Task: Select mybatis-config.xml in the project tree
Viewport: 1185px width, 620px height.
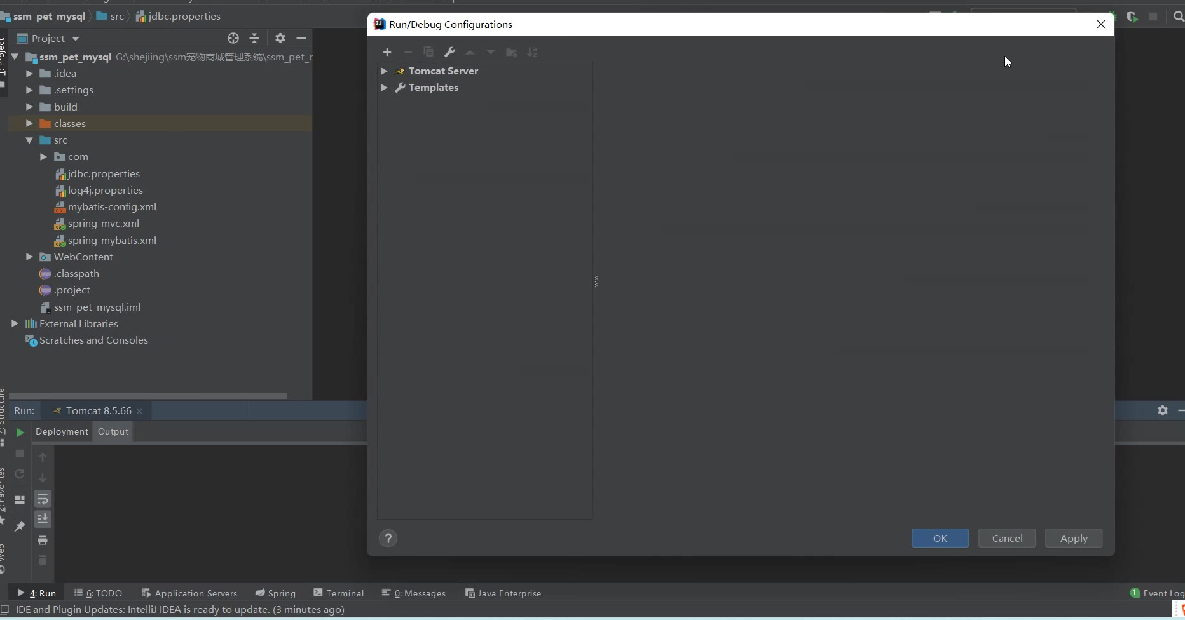Action: coord(112,207)
